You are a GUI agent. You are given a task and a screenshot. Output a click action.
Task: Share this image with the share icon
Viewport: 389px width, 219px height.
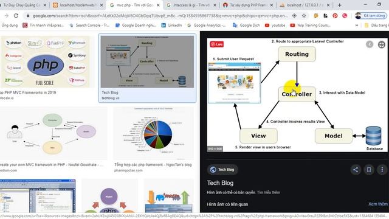pyautogui.click(x=356, y=170)
